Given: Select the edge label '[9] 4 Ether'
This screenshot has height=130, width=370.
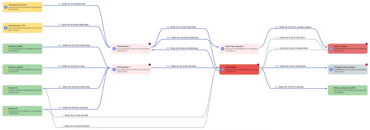Looking at the screenshot, I should coord(71,66).
